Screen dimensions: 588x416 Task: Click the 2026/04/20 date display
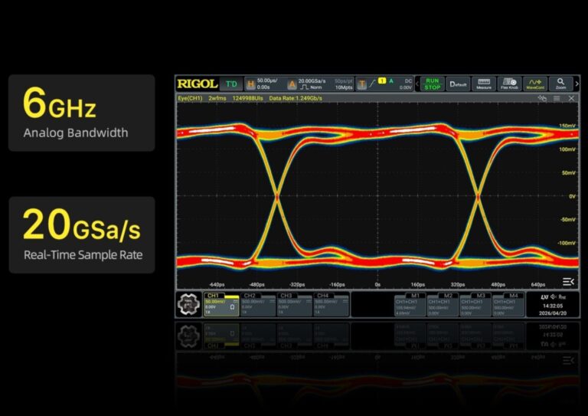click(553, 313)
